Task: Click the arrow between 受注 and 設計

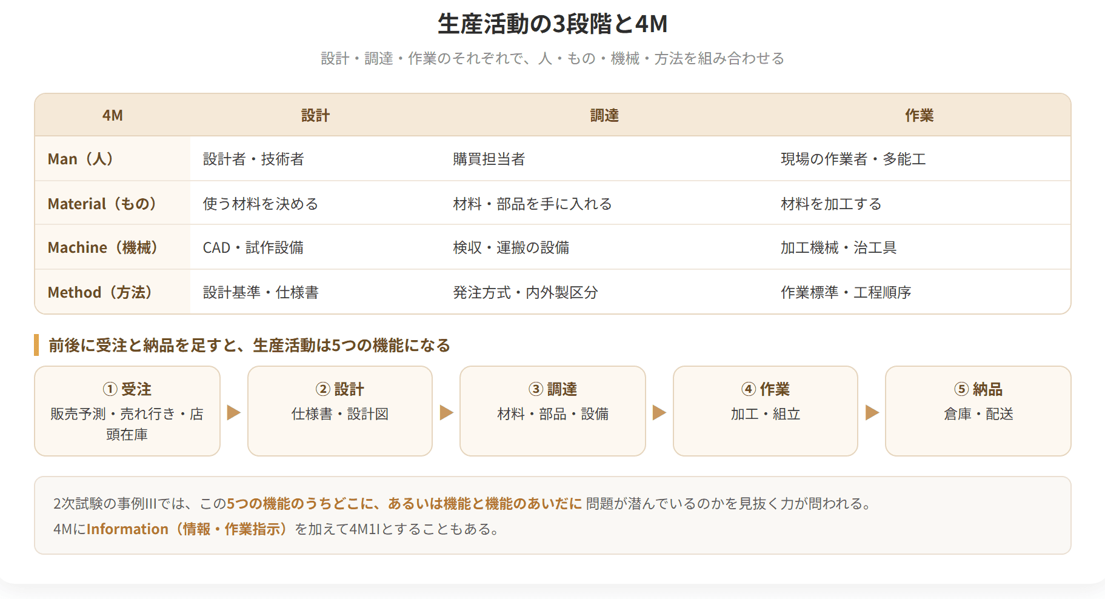Action: tap(234, 412)
